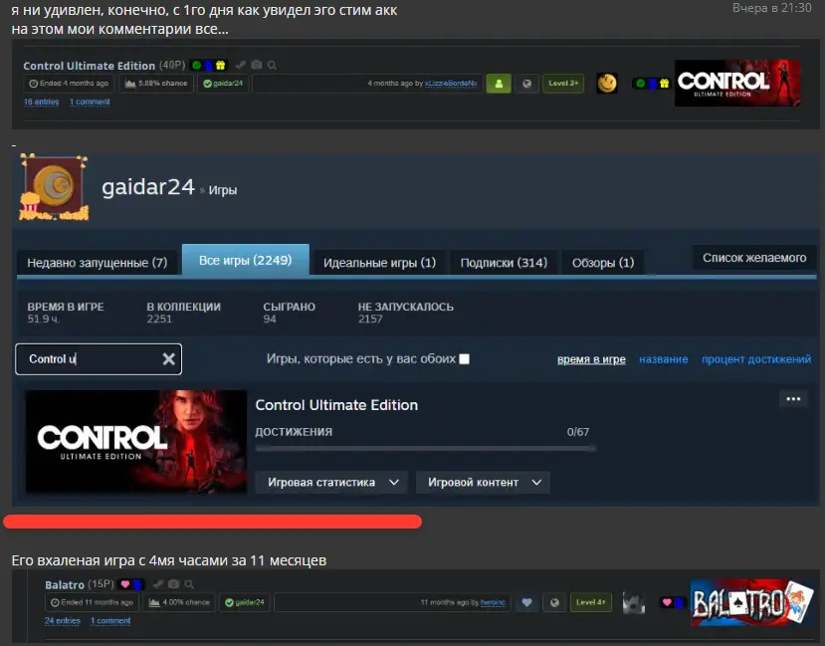Open 'Обзоры (1)' tab
The height and width of the screenshot is (646, 825).
click(603, 263)
